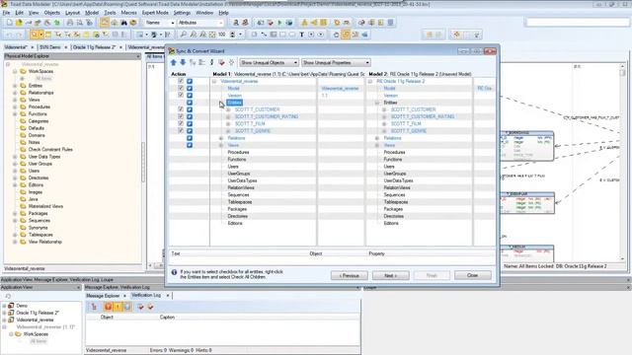Switch to the SVN Demo tab

point(50,47)
